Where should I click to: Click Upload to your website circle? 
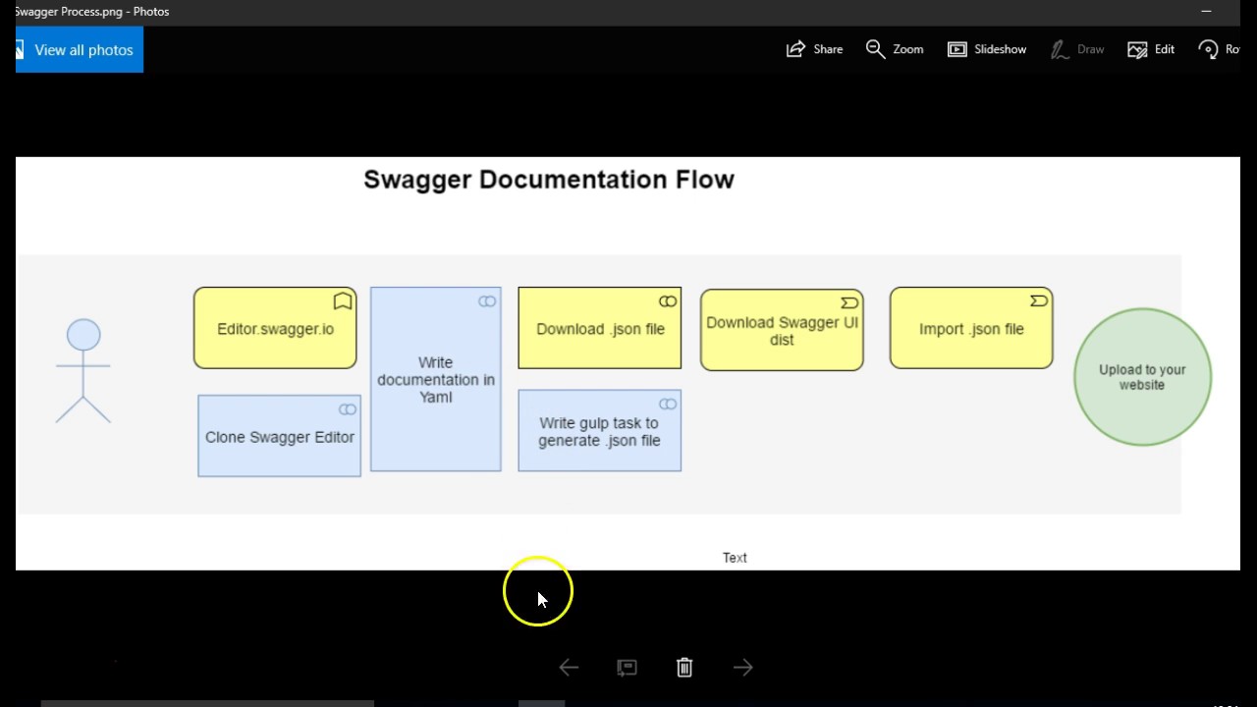(x=1143, y=377)
